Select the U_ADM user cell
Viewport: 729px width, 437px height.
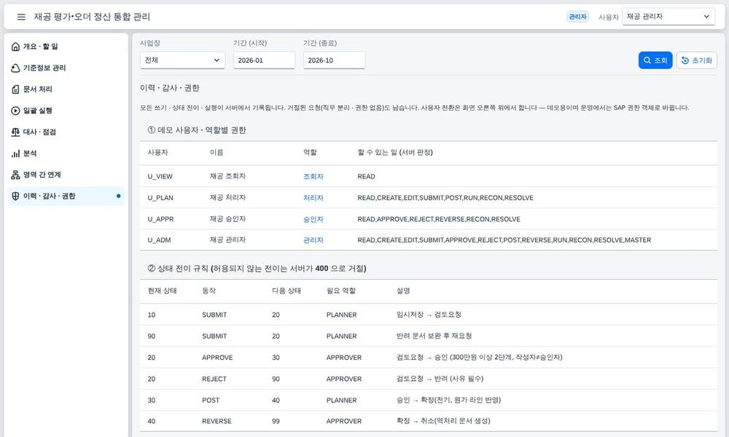(159, 240)
